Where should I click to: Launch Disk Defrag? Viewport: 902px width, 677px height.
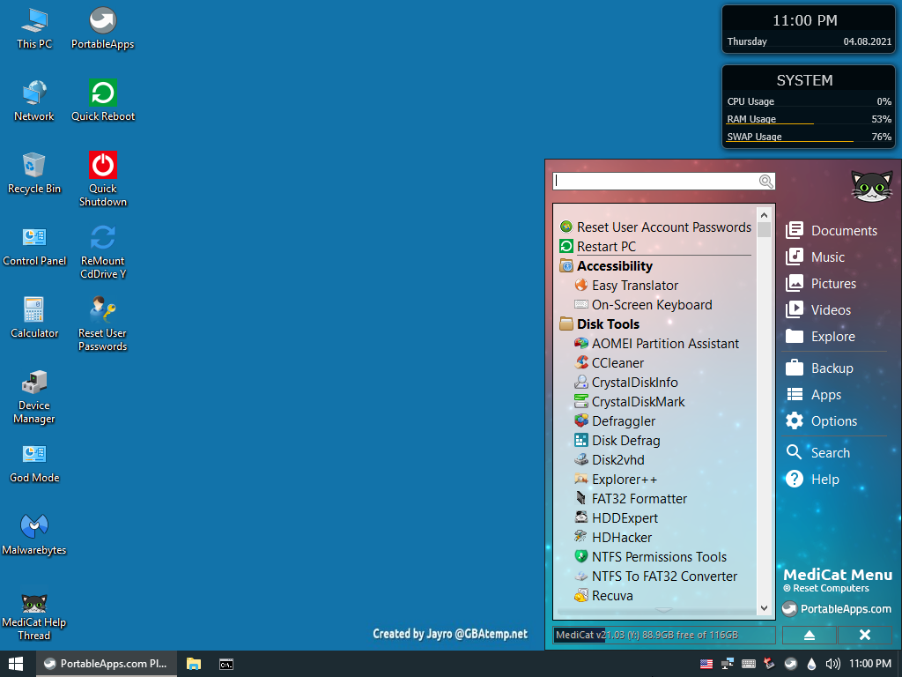[617, 441]
